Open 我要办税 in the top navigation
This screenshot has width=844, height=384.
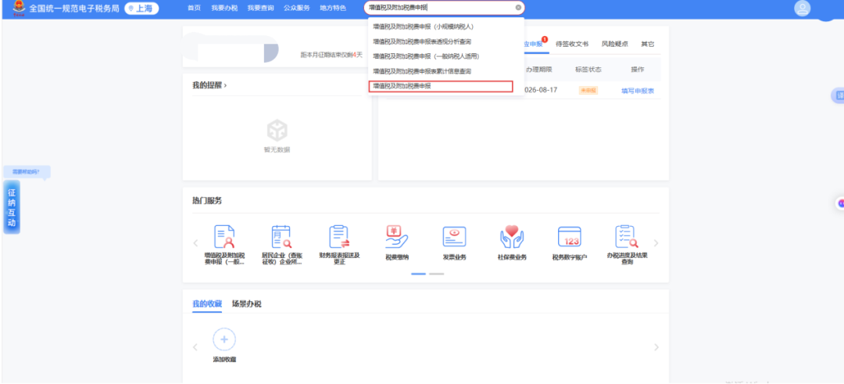coord(224,8)
